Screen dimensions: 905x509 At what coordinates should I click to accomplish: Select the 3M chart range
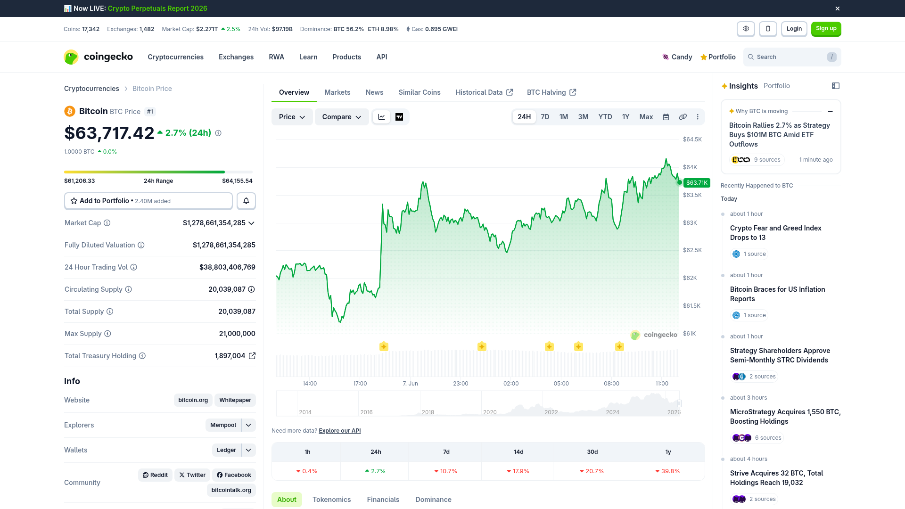point(583,117)
